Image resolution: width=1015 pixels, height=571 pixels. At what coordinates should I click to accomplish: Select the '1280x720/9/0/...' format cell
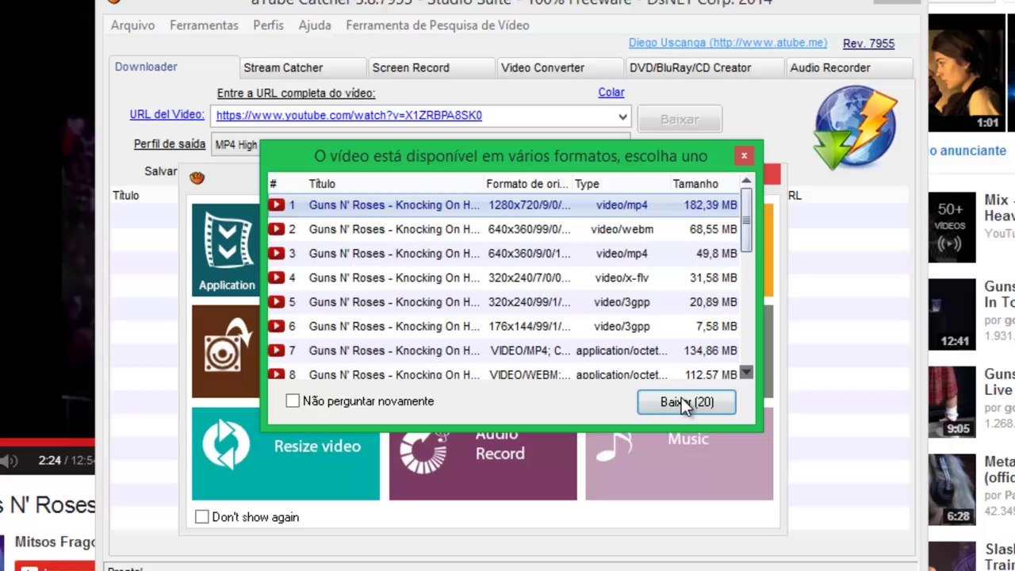click(529, 205)
